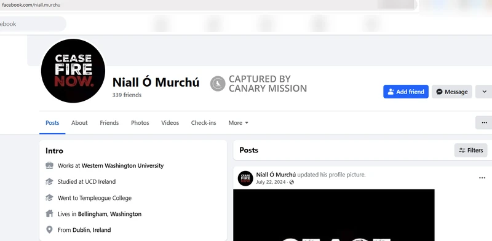Open the Filters button in Posts
This screenshot has width=492, height=241.
pos(470,150)
